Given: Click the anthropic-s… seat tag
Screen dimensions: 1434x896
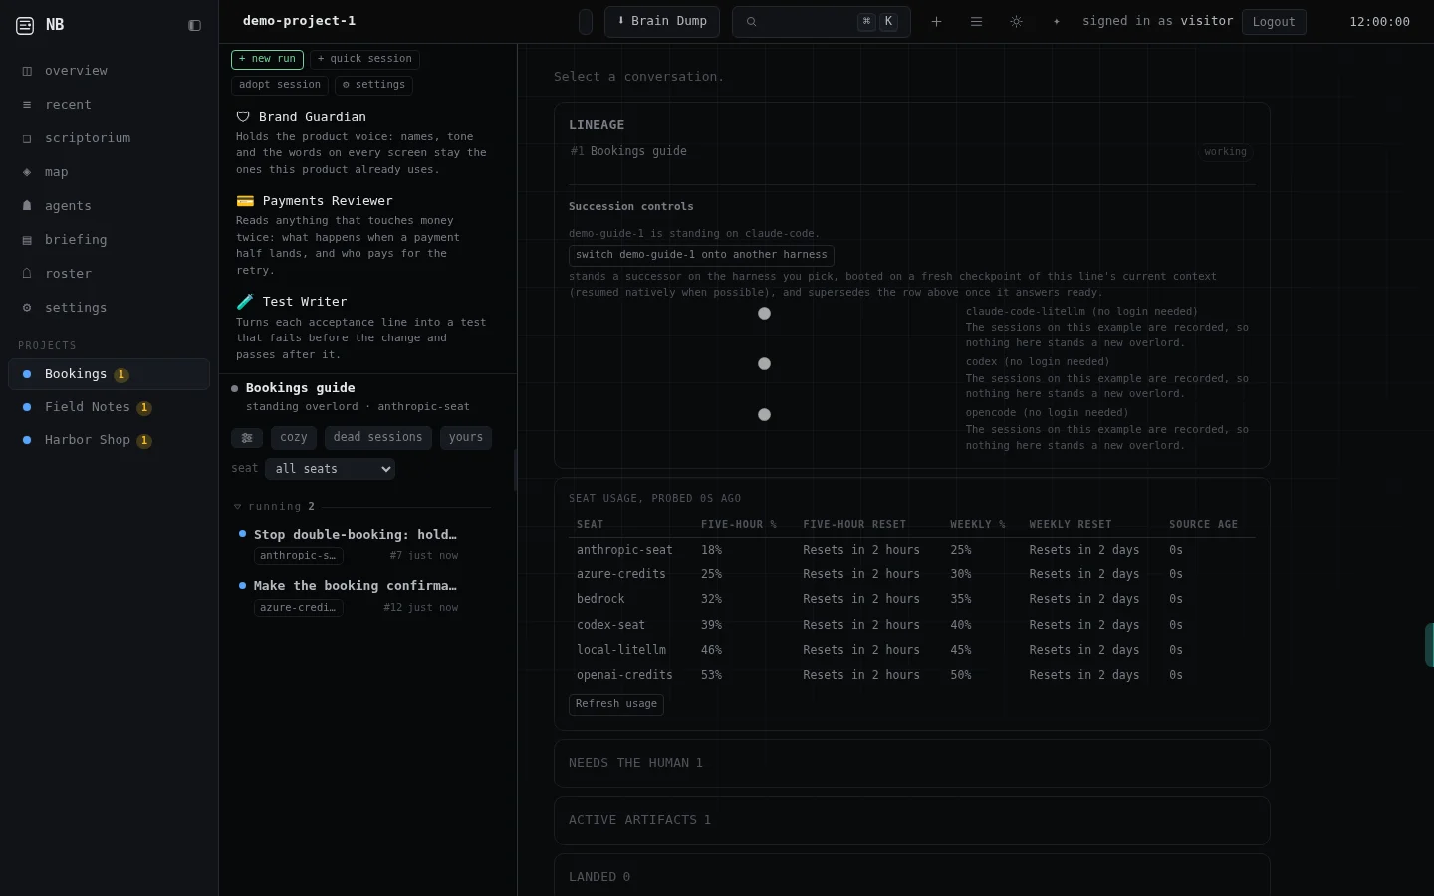Looking at the screenshot, I should (x=299, y=556).
